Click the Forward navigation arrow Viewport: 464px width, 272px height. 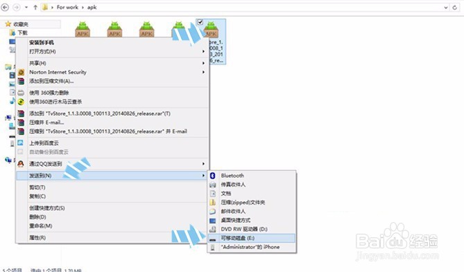(17, 7)
